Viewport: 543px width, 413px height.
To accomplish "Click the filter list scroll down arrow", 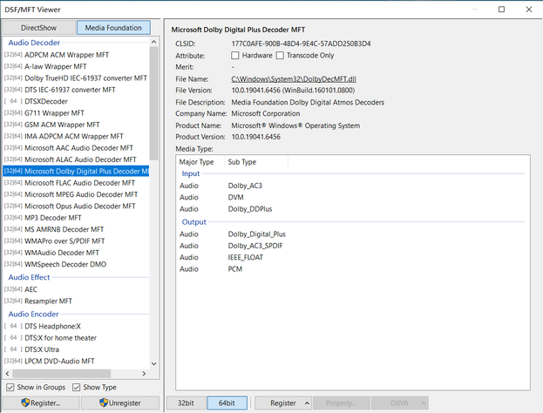I will click(154, 363).
